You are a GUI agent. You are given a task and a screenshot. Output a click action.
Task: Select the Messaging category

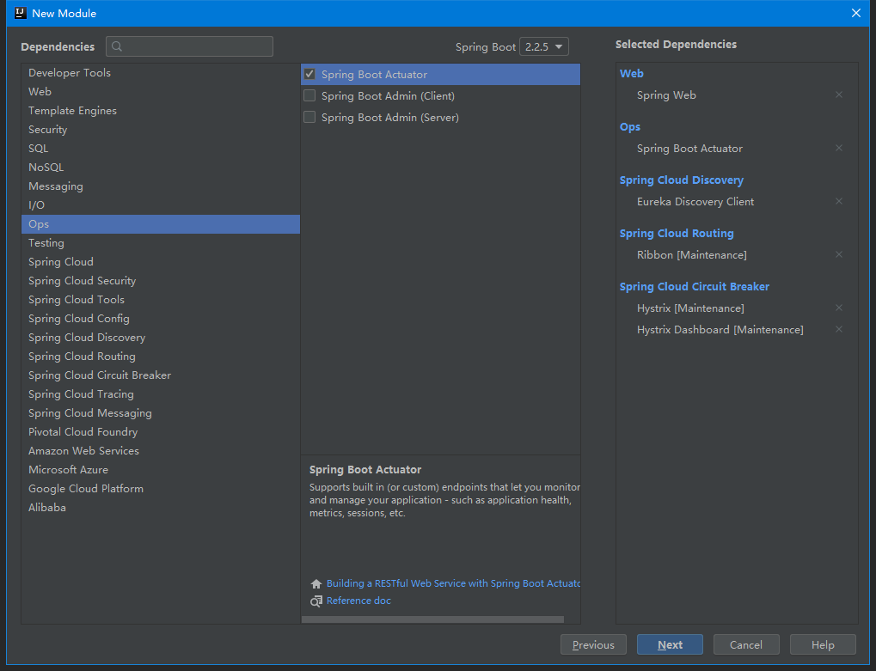click(161, 186)
